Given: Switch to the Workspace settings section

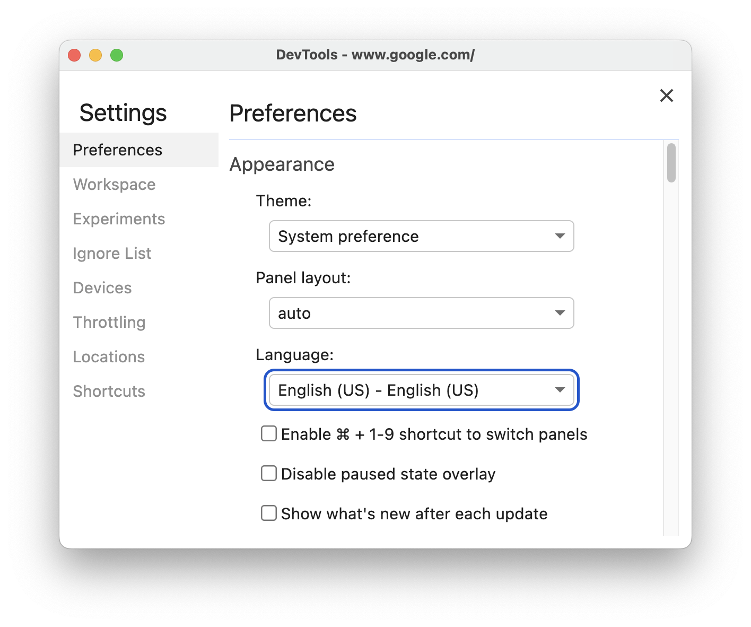Looking at the screenshot, I should (x=114, y=184).
